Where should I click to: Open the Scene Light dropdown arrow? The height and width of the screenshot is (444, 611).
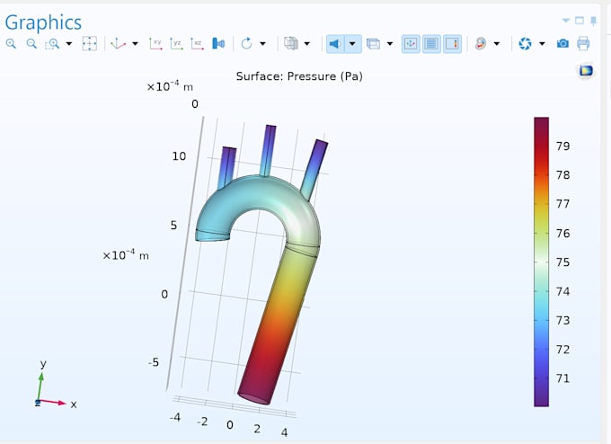(x=352, y=44)
